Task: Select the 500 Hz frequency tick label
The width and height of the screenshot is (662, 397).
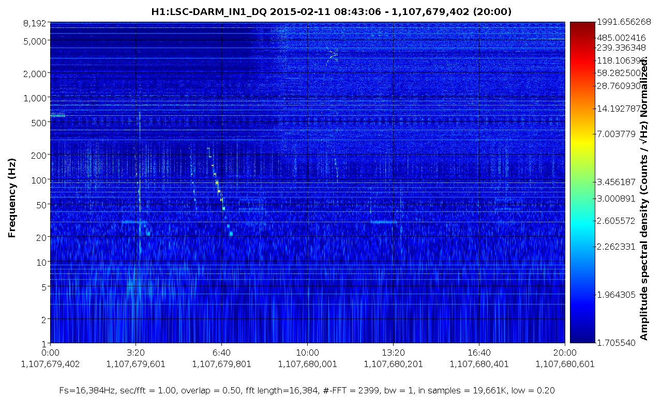Action: point(40,123)
